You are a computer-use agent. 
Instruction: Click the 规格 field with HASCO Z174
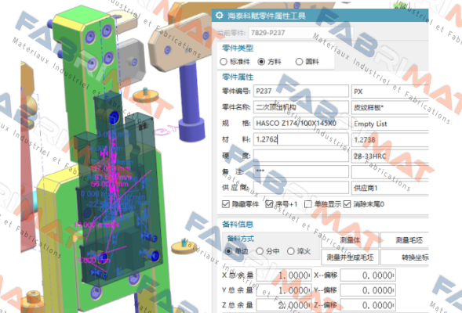coord(301,124)
